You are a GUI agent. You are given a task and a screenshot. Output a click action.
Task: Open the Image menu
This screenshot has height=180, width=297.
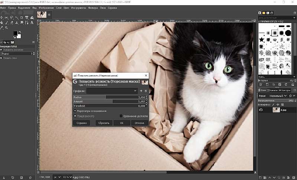pyautogui.click(x=46, y=8)
